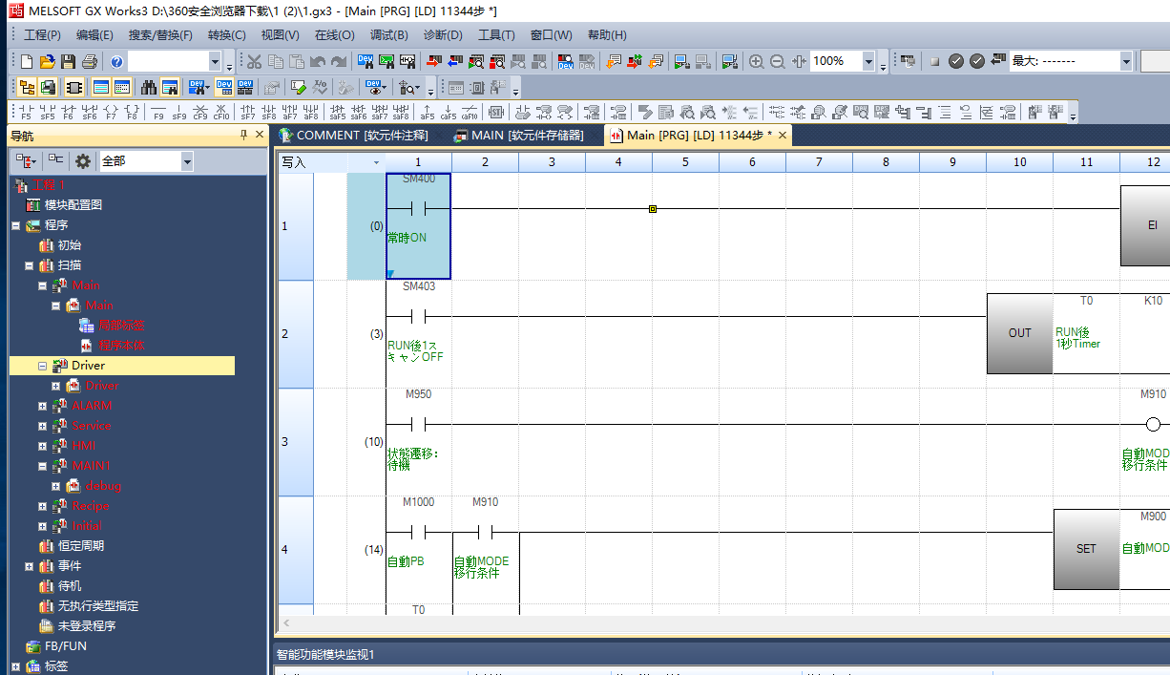Close the Main [PRG] [LD] tab
This screenshot has height=675, width=1170.
[783, 136]
